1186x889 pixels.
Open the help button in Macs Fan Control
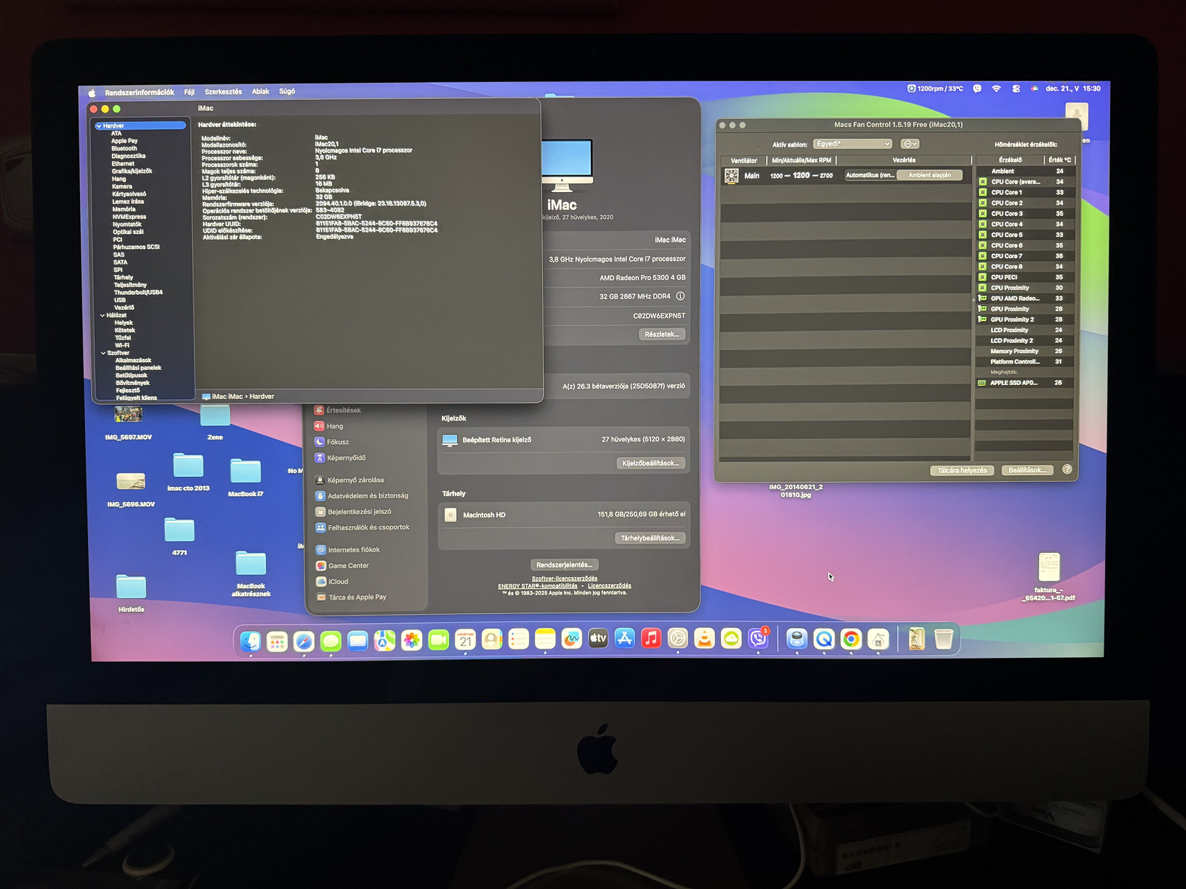1067,469
